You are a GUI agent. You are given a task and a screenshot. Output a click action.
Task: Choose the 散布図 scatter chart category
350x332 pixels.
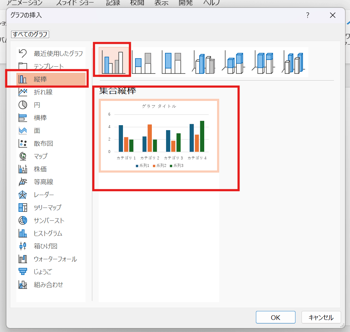[x=43, y=143]
